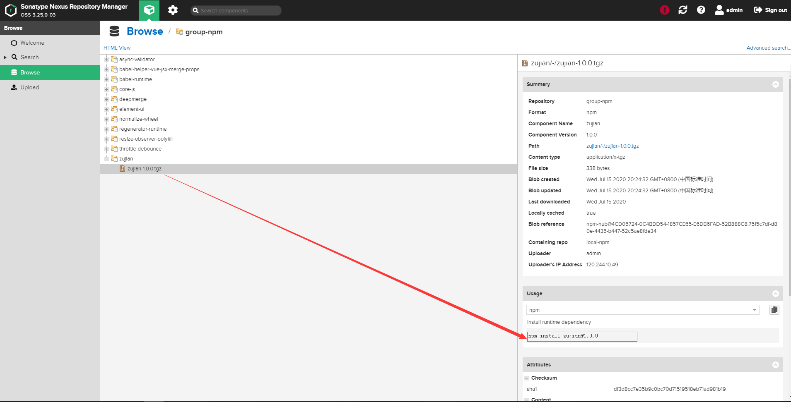Sign out of Nexus
The height and width of the screenshot is (402, 791).
tap(770, 10)
